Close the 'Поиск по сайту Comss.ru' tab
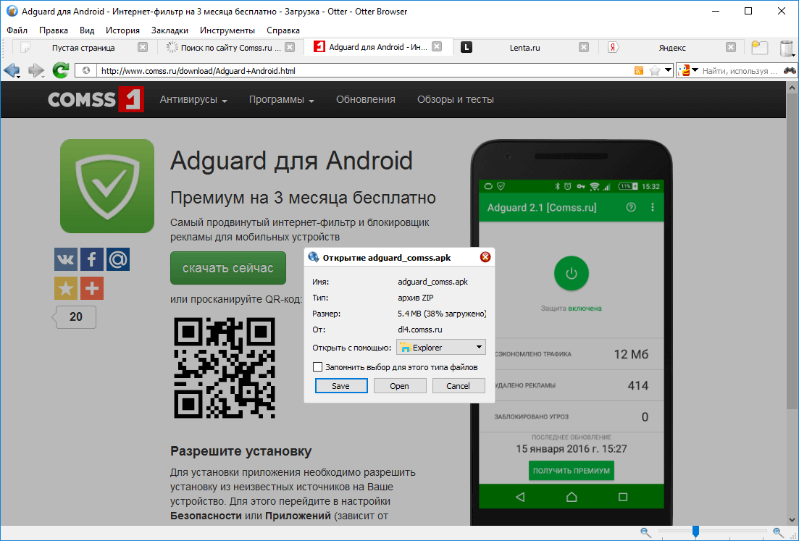Image resolution: width=799 pixels, height=541 pixels. point(290,47)
